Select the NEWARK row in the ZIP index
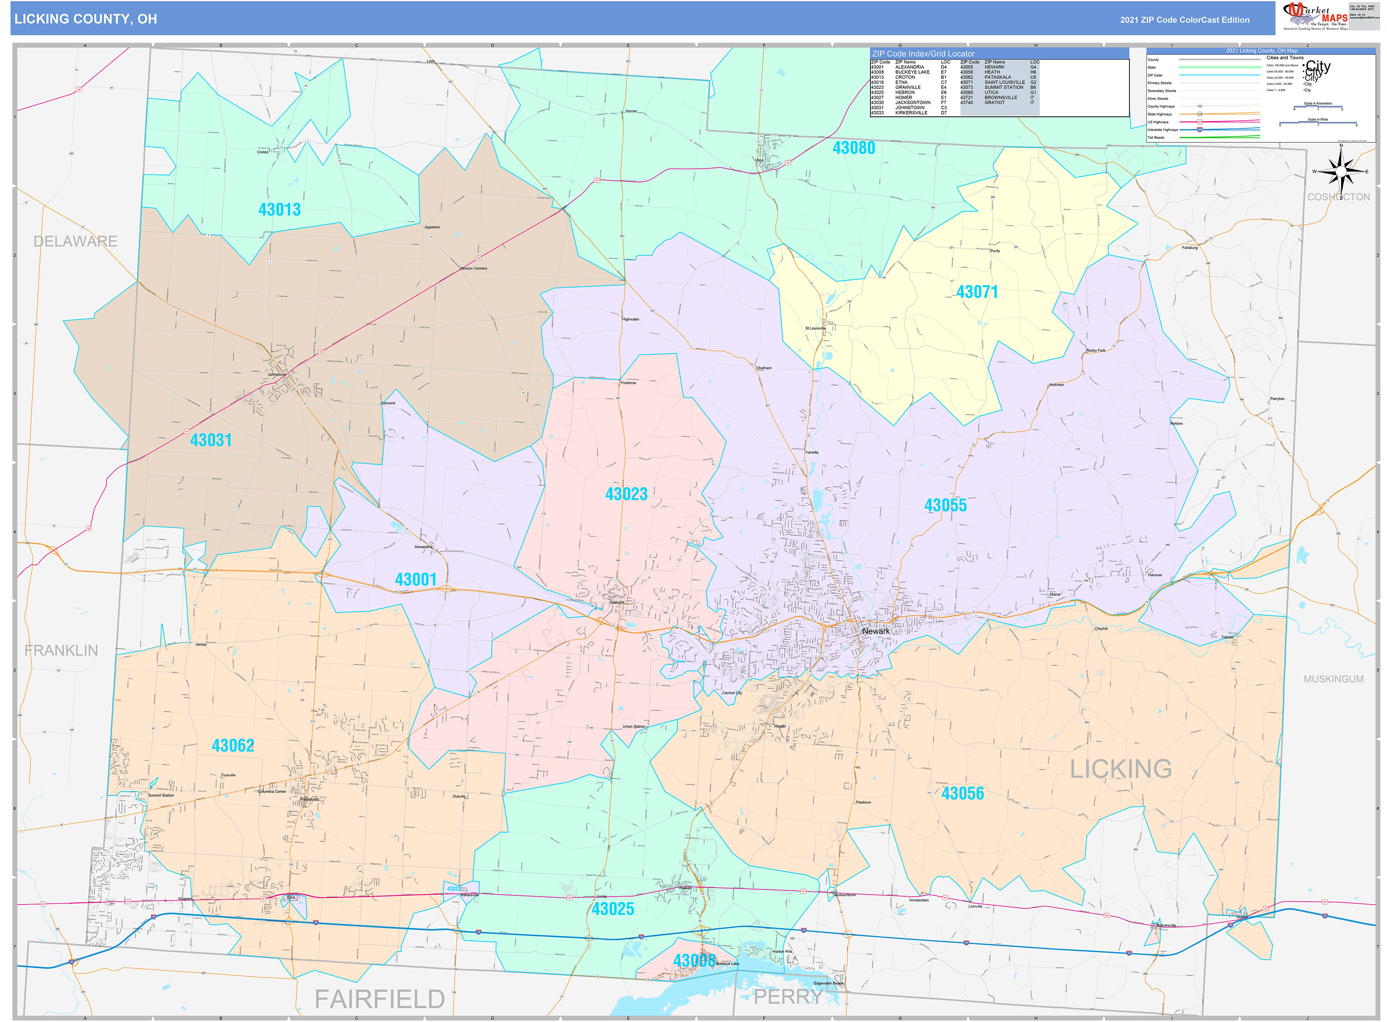1387x1022 pixels. tap(999, 67)
